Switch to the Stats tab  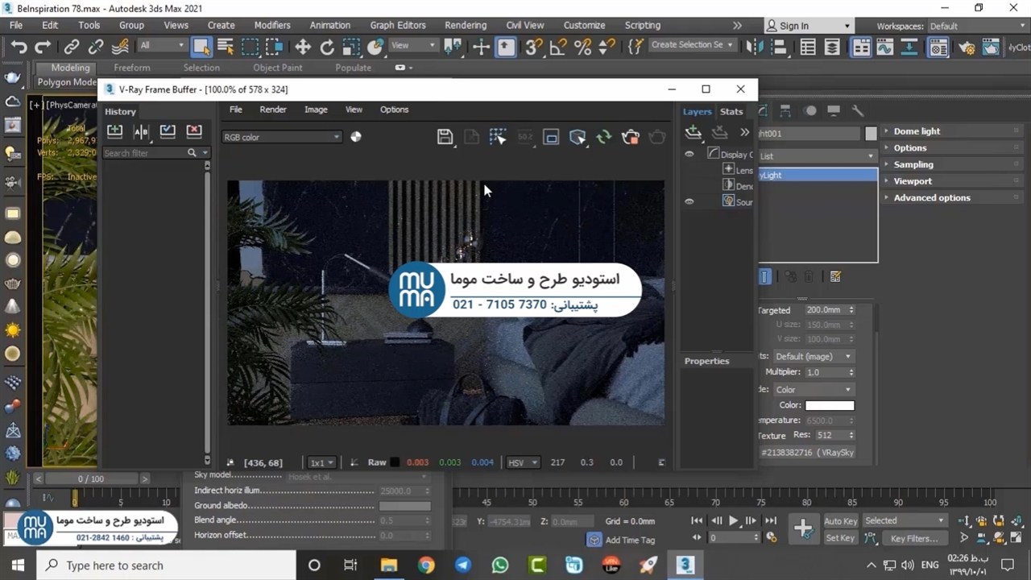(731, 112)
